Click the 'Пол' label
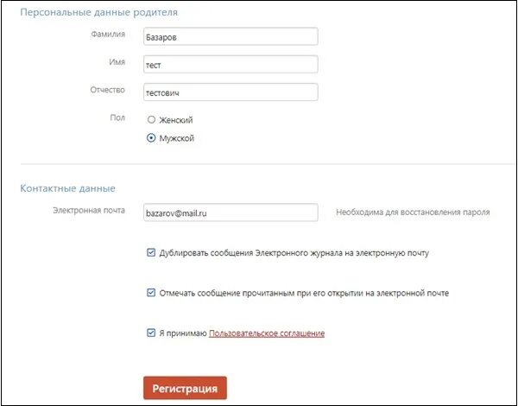This screenshot has width=518, height=406. click(120, 116)
